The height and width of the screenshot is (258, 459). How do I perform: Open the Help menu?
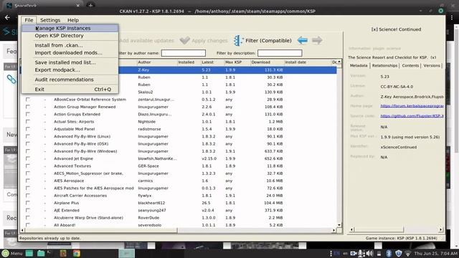click(x=73, y=20)
